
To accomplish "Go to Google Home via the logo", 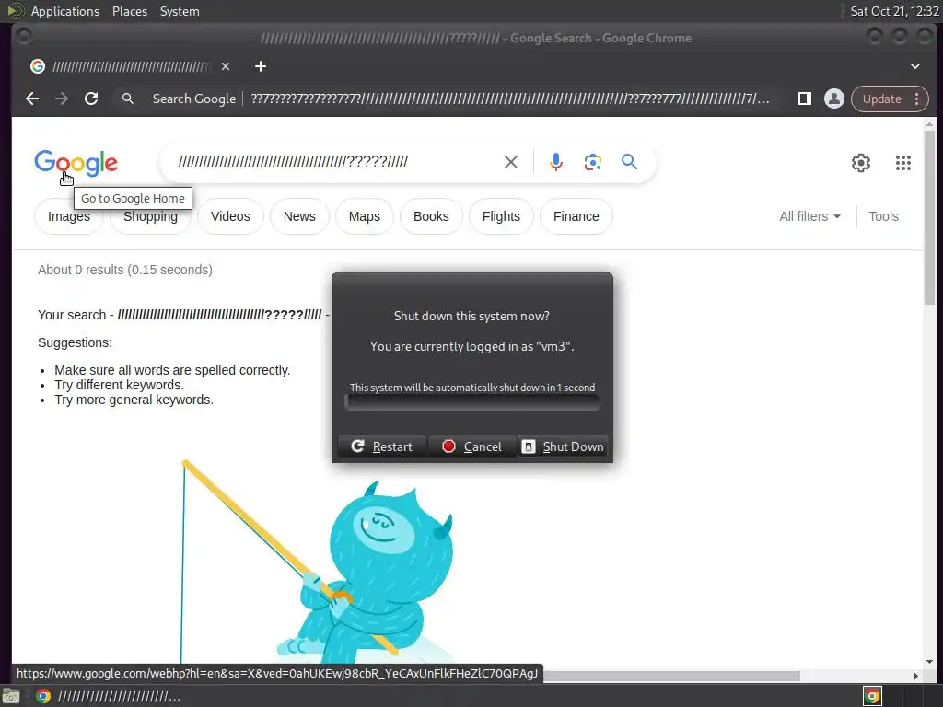I will 76,163.
